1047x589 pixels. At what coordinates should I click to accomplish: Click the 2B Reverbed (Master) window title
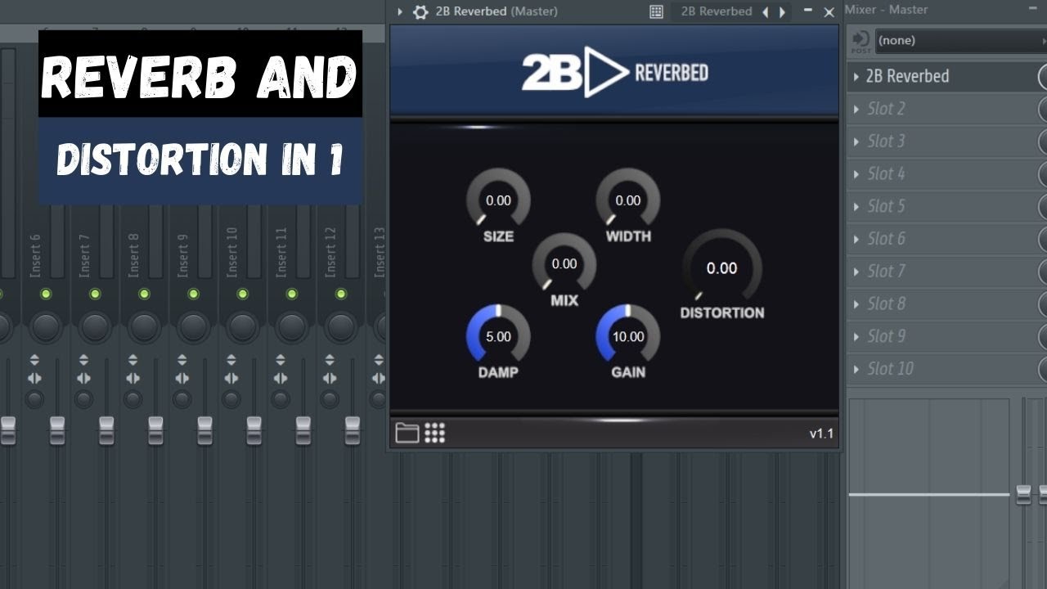click(x=497, y=11)
